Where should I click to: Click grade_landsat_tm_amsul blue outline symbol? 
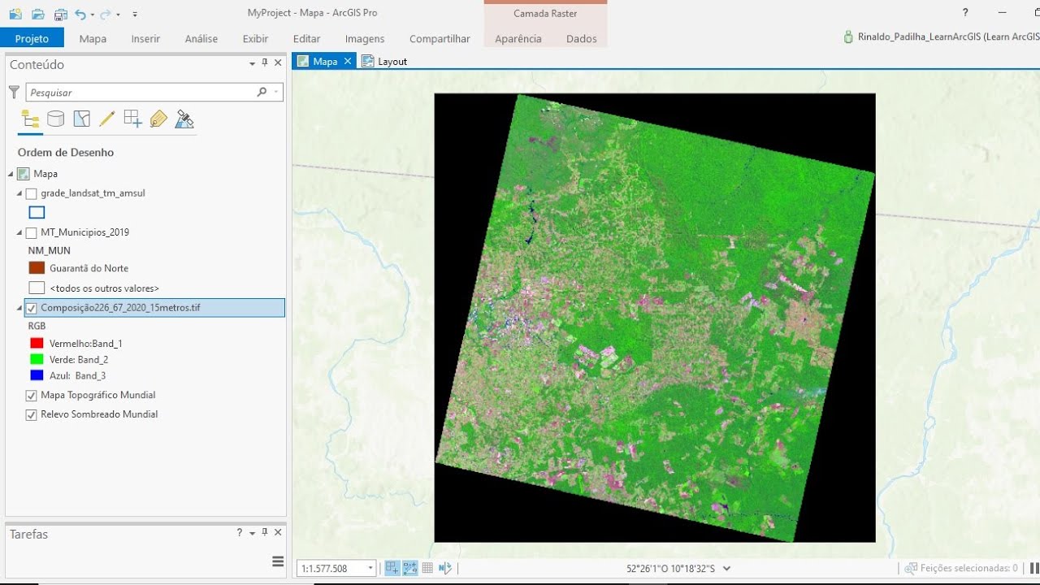click(x=37, y=213)
